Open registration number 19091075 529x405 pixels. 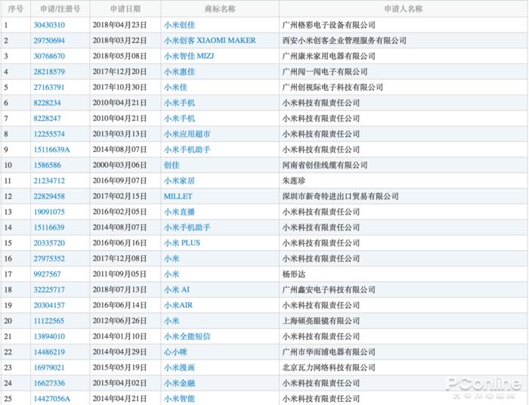[49, 212]
